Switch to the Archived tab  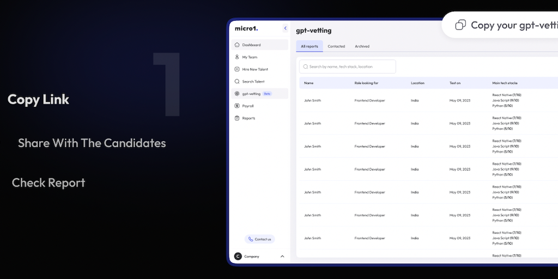pyautogui.click(x=362, y=46)
